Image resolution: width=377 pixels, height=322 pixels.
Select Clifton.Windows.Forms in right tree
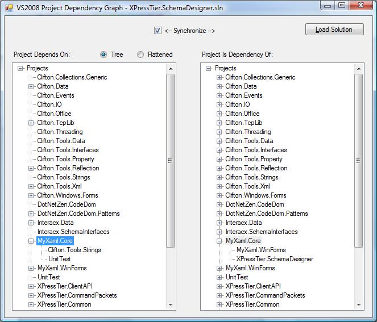(256, 195)
